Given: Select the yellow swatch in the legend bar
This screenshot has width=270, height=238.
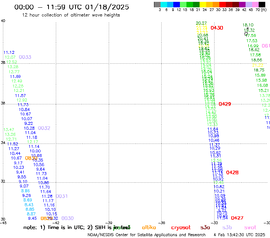Looking at the screenshot, I should 203,4.
